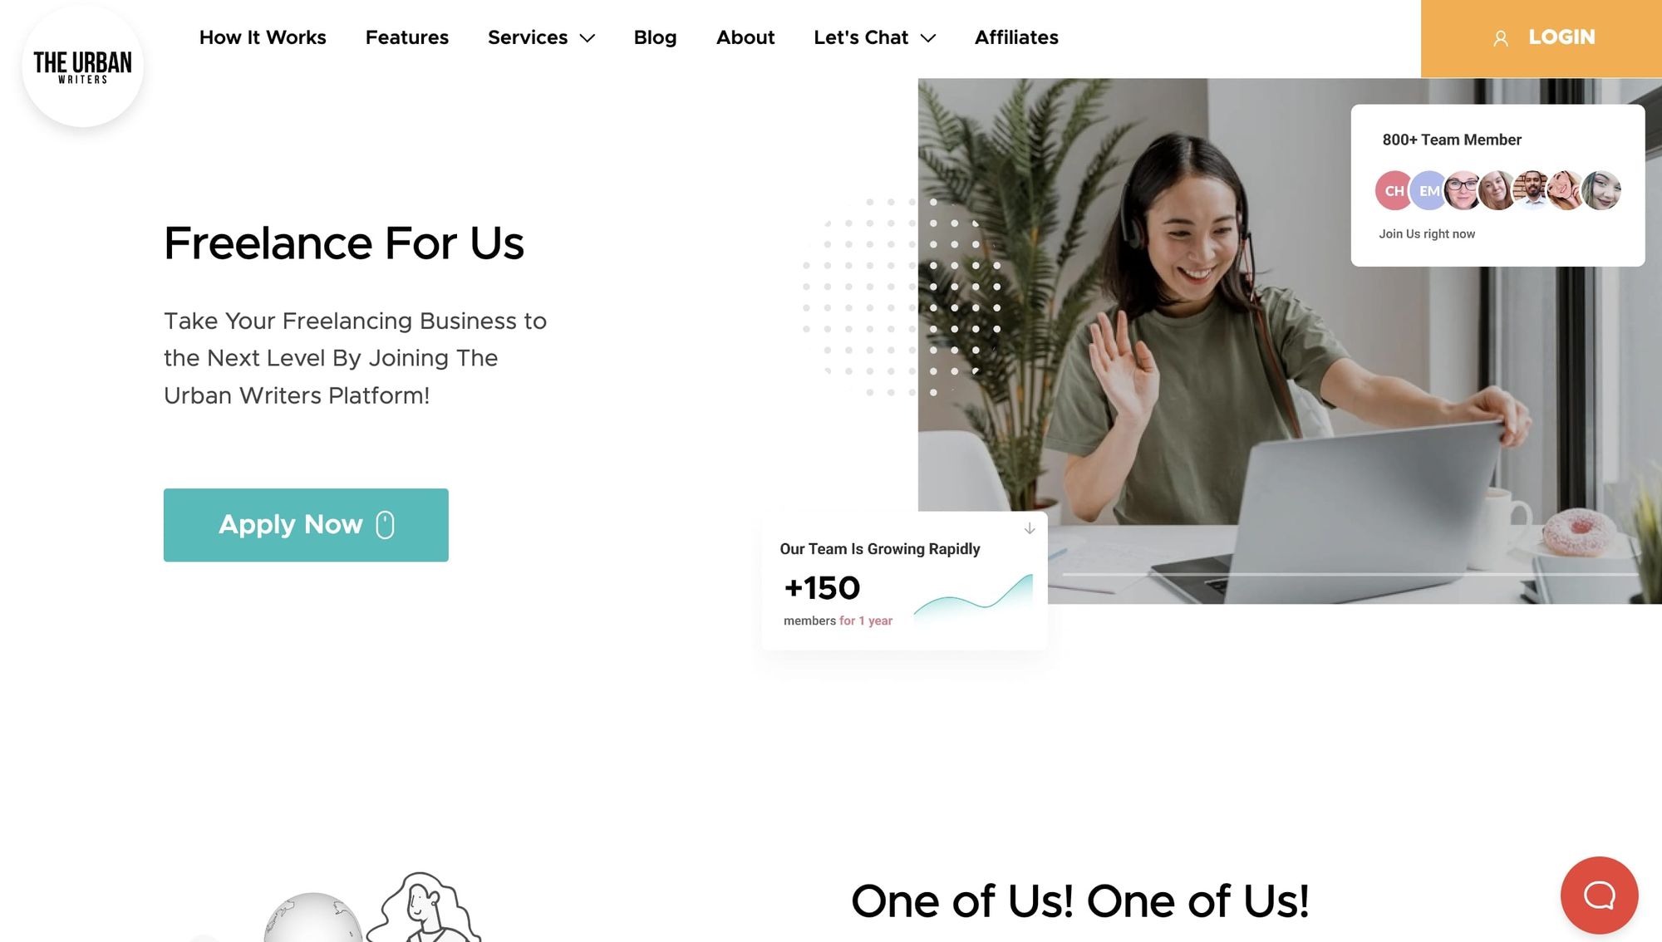Click the Apply Now button
The width and height of the screenshot is (1662, 942).
tap(306, 525)
